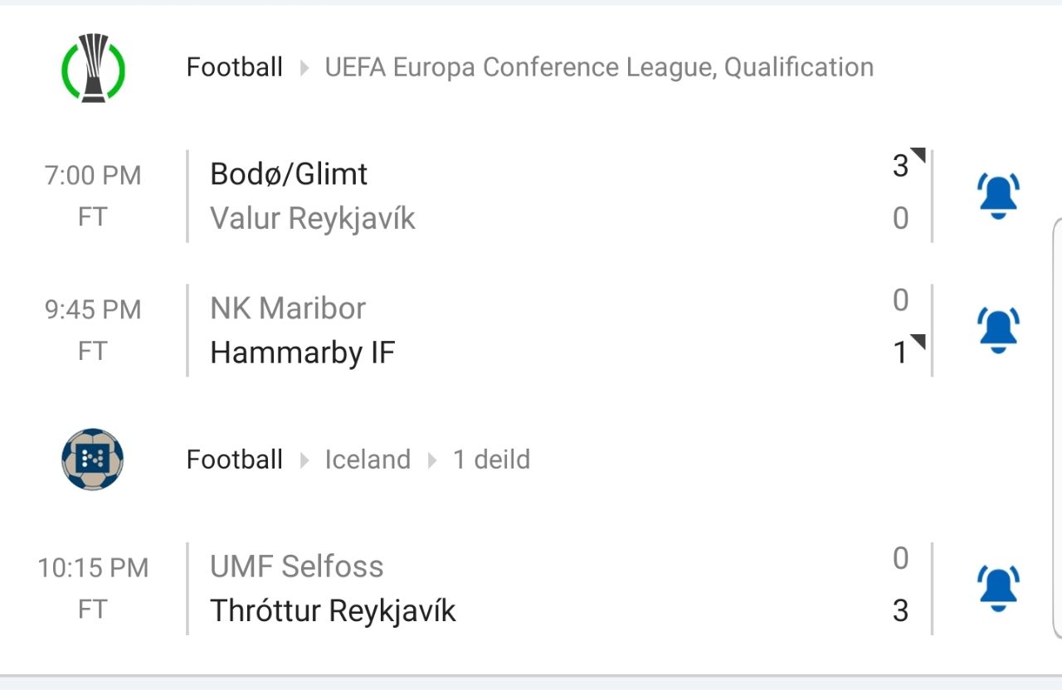
Task: Toggle notification bell for UMF Selfoss match
Action: coord(998,588)
